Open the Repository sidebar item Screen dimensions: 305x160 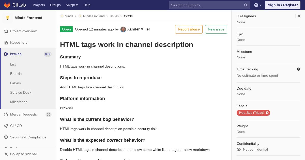[28, 43]
